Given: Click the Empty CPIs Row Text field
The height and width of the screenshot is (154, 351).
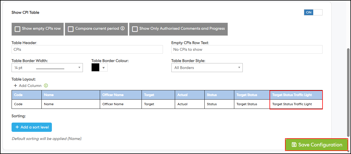Looking at the screenshot, I should [x=247, y=49].
